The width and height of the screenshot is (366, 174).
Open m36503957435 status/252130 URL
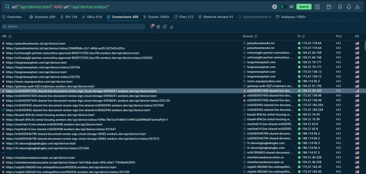[x=88, y=101]
